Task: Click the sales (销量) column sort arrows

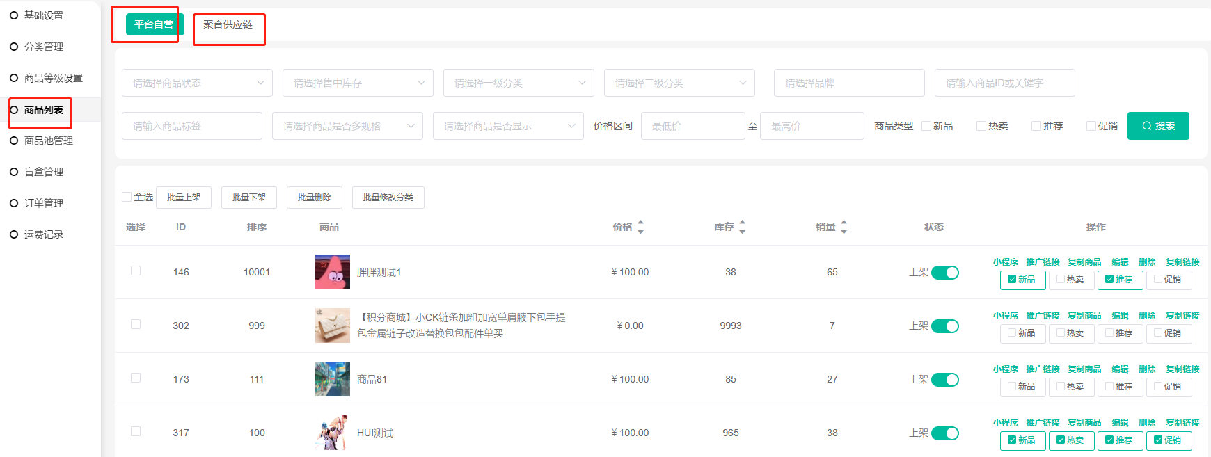Action: tap(844, 227)
